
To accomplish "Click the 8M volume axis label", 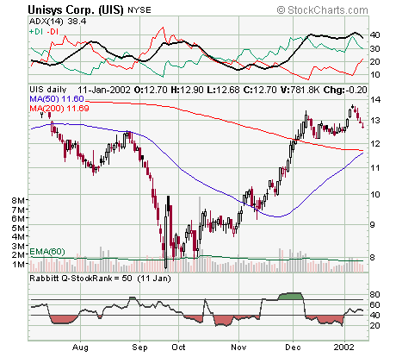I will [18, 200].
